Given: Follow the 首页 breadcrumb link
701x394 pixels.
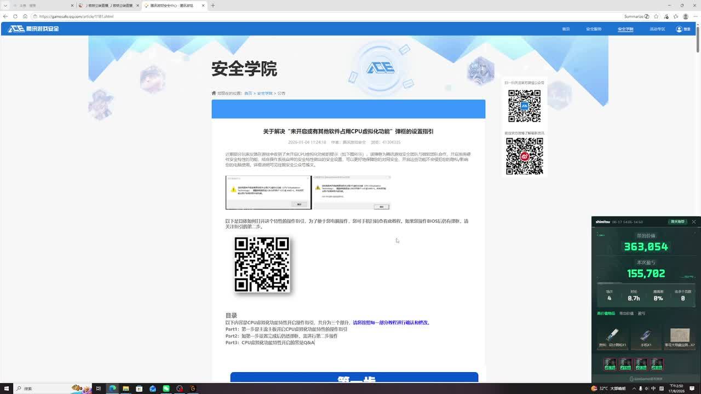Looking at the screenshot, I should click(248, 94).
